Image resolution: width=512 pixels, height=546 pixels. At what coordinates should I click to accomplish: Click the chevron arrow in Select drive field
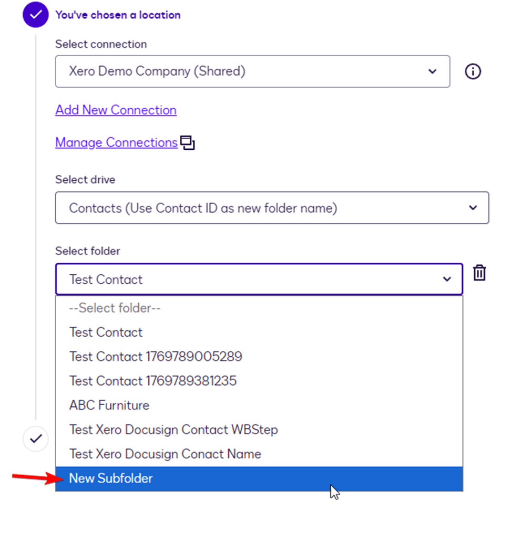tap(473, 208)
